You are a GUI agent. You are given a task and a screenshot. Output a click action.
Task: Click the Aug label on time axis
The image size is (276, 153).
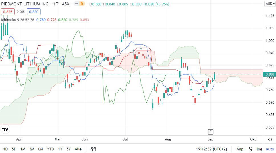tap(168, 139)
